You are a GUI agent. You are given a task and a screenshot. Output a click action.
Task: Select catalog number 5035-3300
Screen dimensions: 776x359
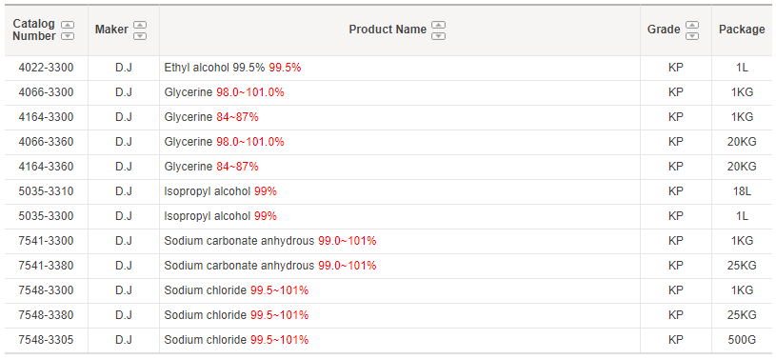(x=46, y=216)
